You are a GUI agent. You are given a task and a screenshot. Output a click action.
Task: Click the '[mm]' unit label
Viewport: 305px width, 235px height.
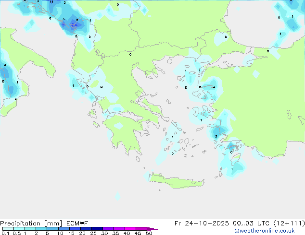(53, 223)
